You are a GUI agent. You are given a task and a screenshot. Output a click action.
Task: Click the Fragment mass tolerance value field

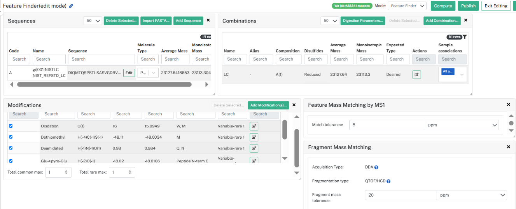[400, 195]
